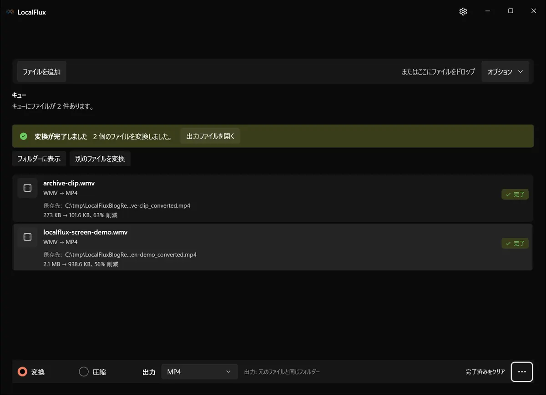Maximize the LocalFlux window
The width and height of the screenshot is (546, 395).
click(x=511, y=11)
